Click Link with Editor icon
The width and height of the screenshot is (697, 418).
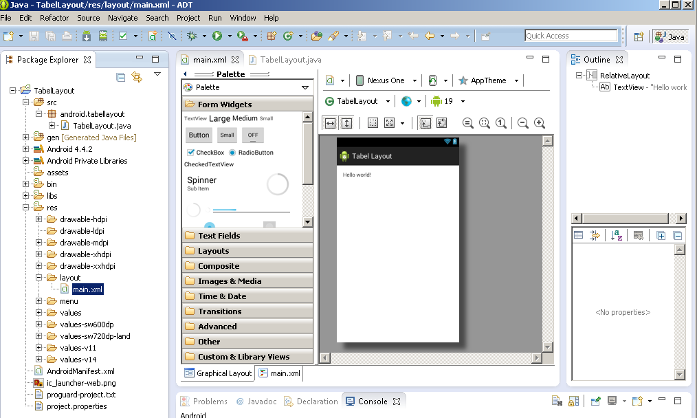click(x=137, y=78)
